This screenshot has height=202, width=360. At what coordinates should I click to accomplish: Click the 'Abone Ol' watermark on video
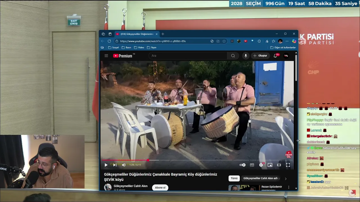click(289, 154)
